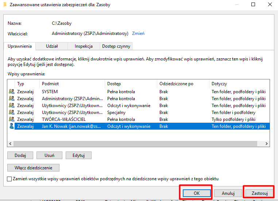Image resolution: width=278 pixels, height=201 pixels.
Task: Open the Inspekcja tab
Action: [84, 46]
